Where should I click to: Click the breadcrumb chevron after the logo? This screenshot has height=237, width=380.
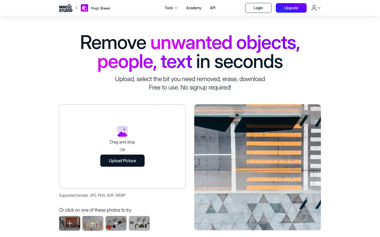point(77,8)
